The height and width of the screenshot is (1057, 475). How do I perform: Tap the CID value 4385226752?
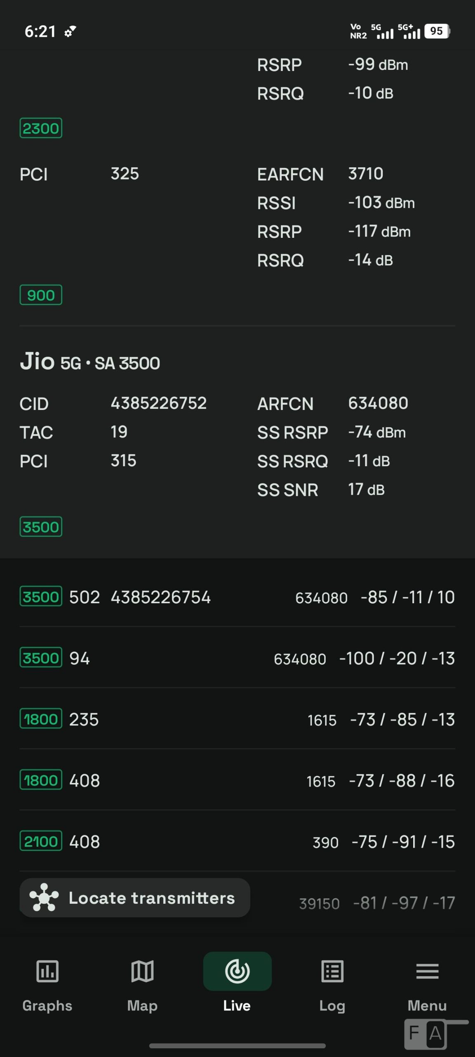coord(159,403)
